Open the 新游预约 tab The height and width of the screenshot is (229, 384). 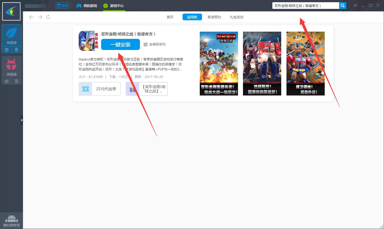coord(214,17)
